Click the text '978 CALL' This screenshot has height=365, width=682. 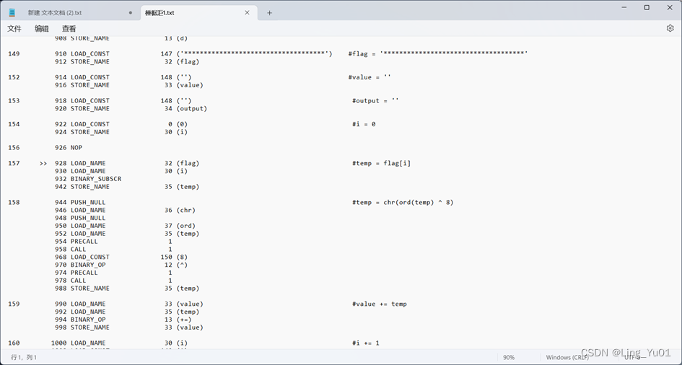tap(71, 281)
